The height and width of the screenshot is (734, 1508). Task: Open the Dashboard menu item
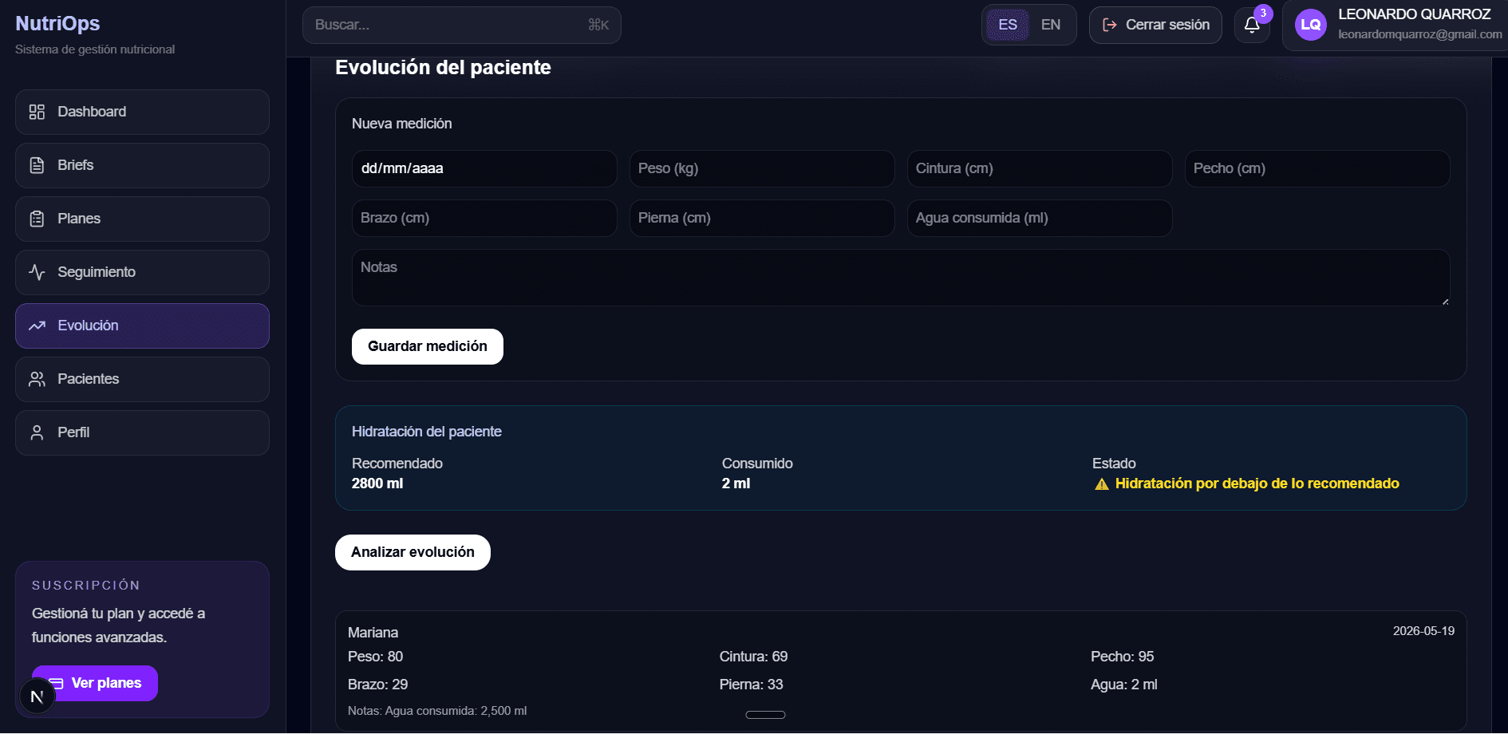142,112
